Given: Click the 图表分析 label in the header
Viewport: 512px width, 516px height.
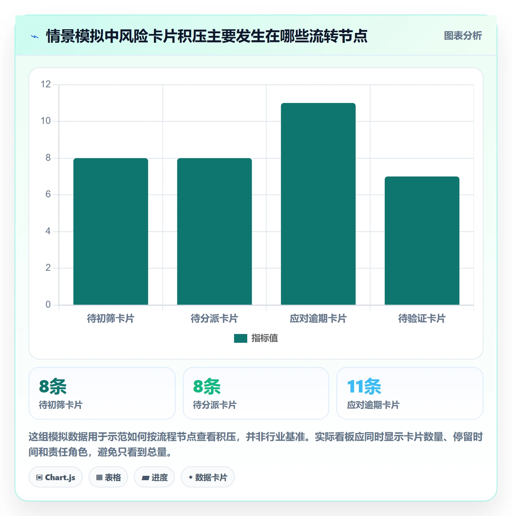Looking at the screenshot, I should 463,36.
